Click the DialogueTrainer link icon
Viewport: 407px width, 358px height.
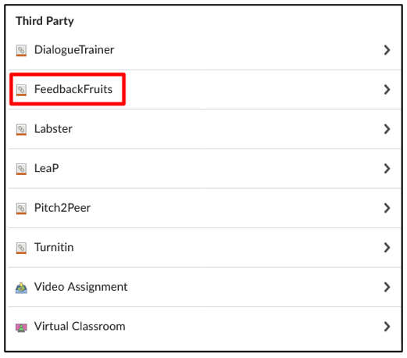click(x=21, y=50)
